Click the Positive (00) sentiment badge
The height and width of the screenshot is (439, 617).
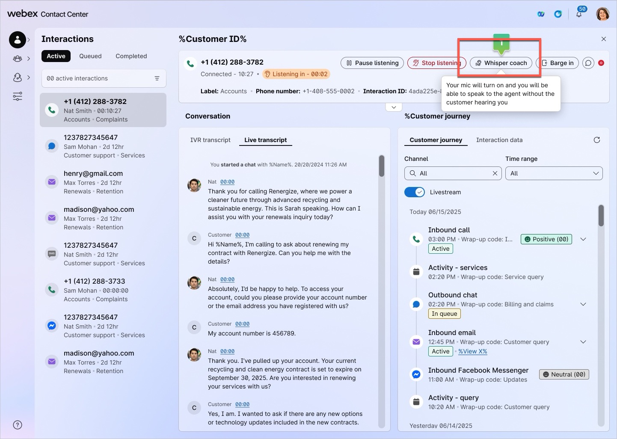[x=546, y=239]
